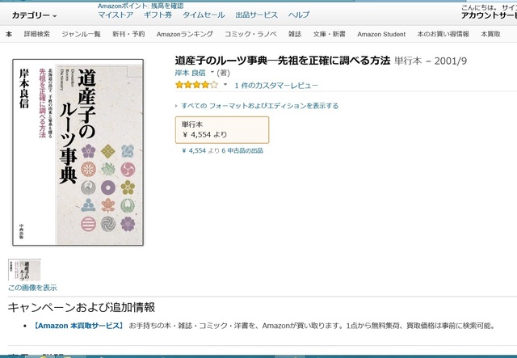Open the カテゴリー dropdown menu
This screenshot has height=358, width=517.
[34, 15]
